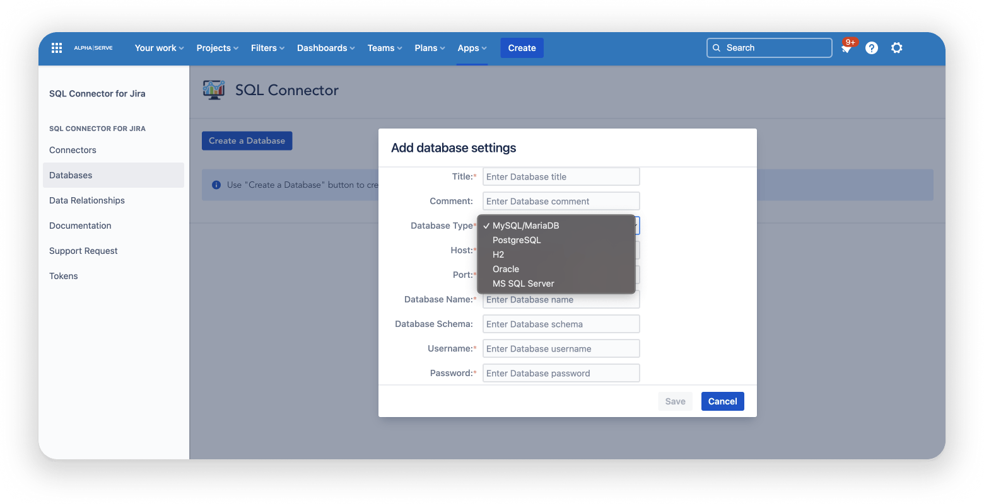984x504 pixels.
Task: Open the Dashboards menu
Action: (325, 47)
